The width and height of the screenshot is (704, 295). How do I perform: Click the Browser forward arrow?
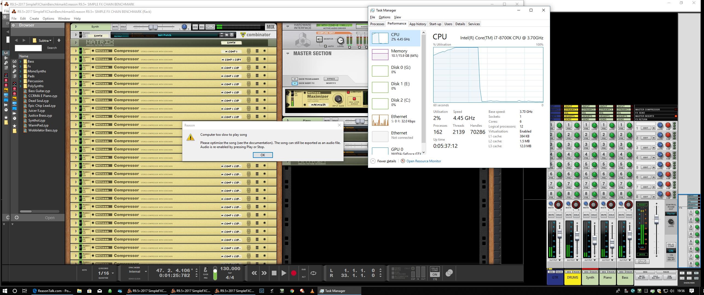point(24,40)
